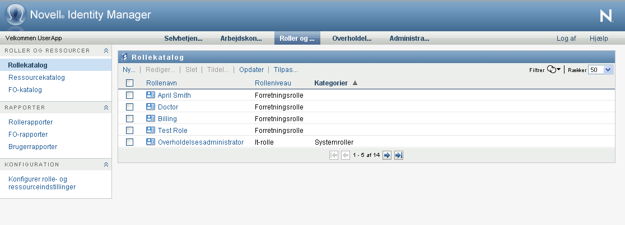The width and height of the screenshot is (625, 225).
Task: Open the Ressourcekatalog sidebar link
Action: tap(37, 78)
